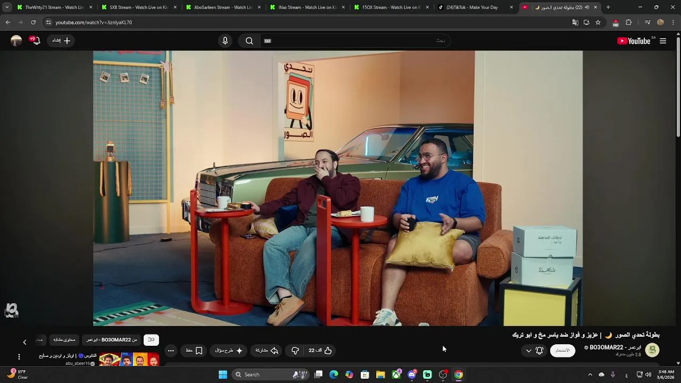681x383 pixels.
Task: Click the magnifier search button
Action: [249, 41]
